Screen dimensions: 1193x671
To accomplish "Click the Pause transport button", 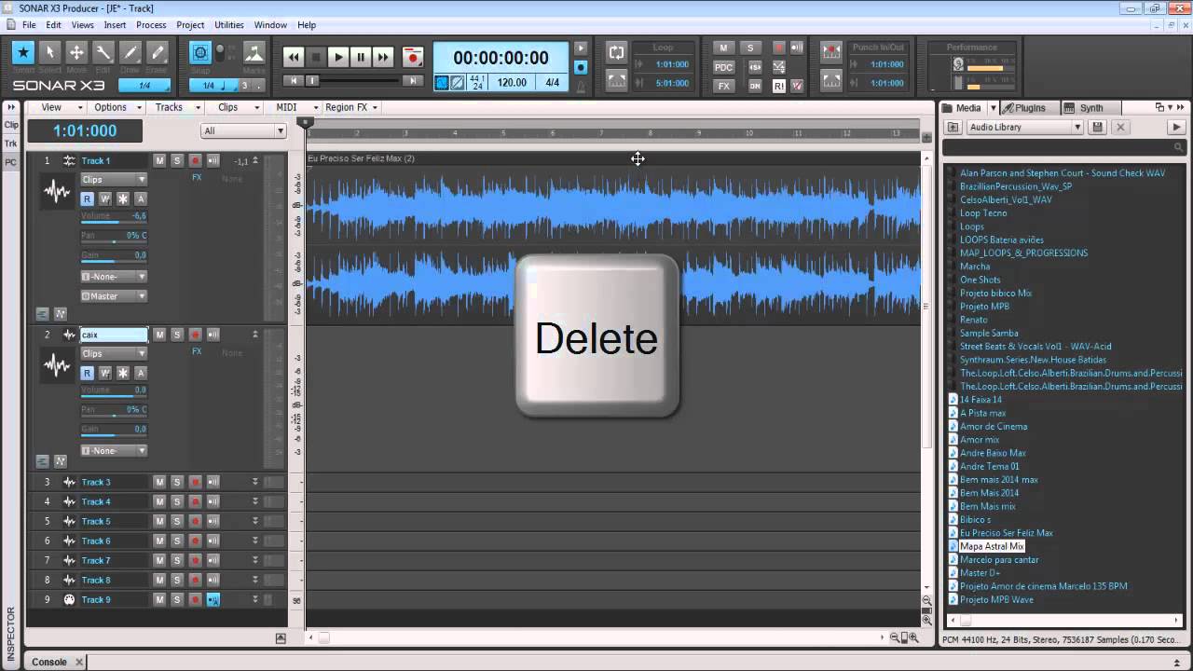I will click(x=361, y=57).
